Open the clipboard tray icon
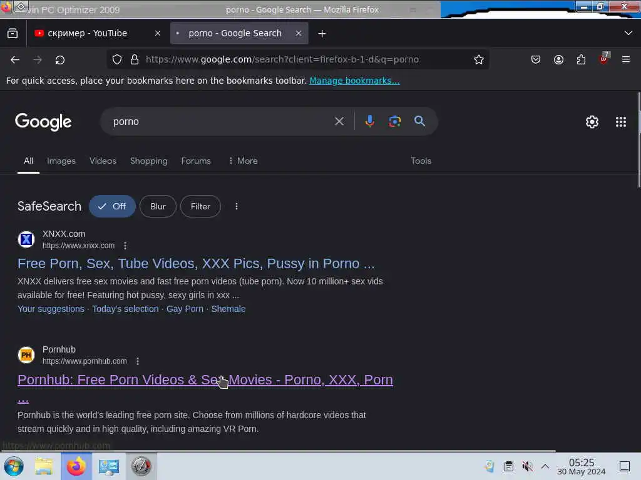Viewport: 641px width, 480px height. pos(508,466)
